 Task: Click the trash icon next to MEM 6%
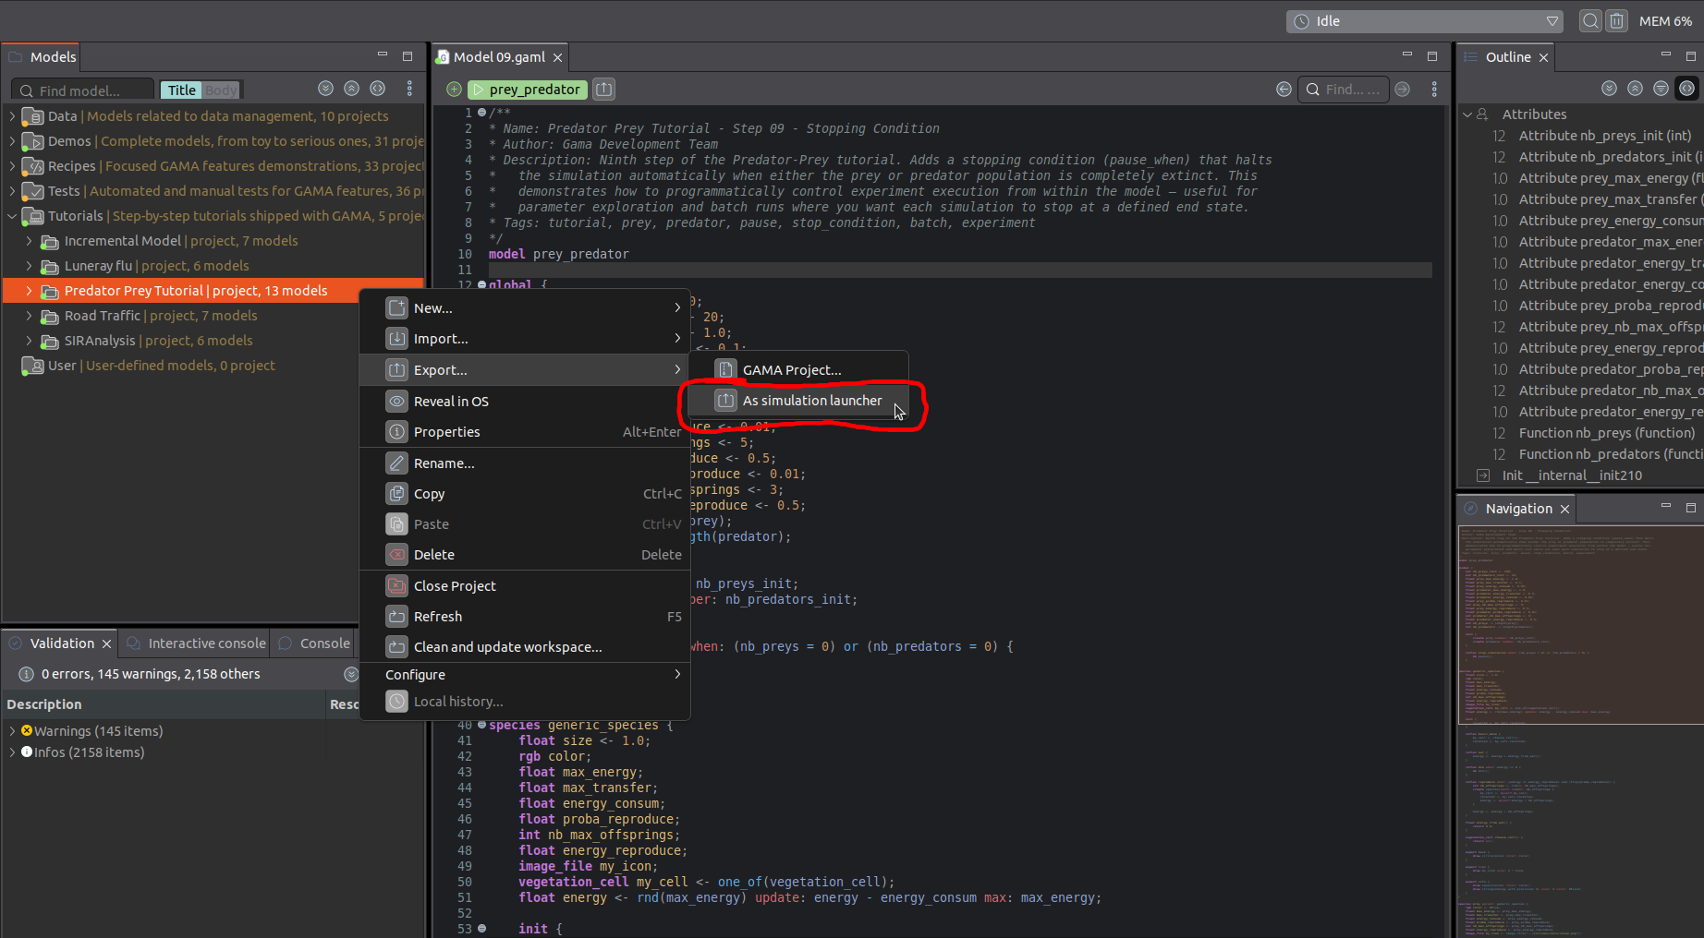point(1616,21)
